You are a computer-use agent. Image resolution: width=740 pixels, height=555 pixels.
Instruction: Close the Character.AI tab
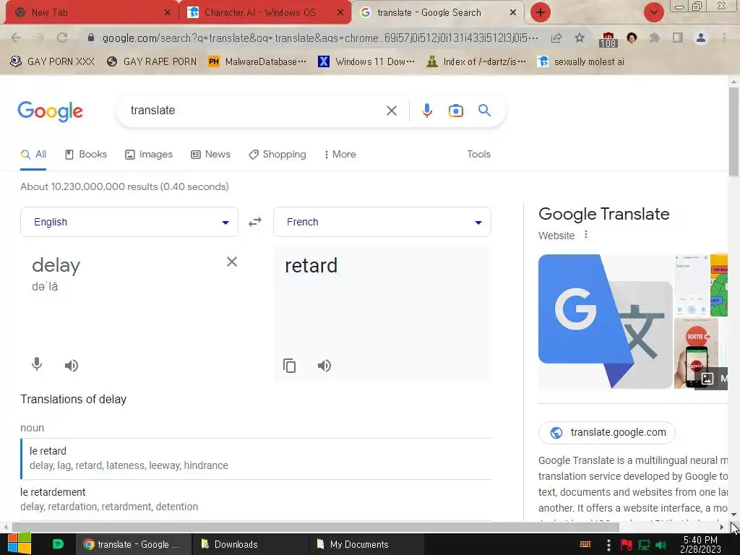click(340, 13)
